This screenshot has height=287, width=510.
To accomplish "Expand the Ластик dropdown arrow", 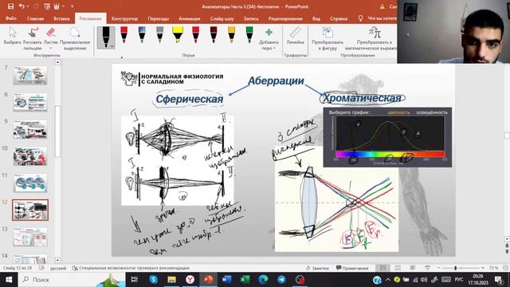I will point(51,48).
